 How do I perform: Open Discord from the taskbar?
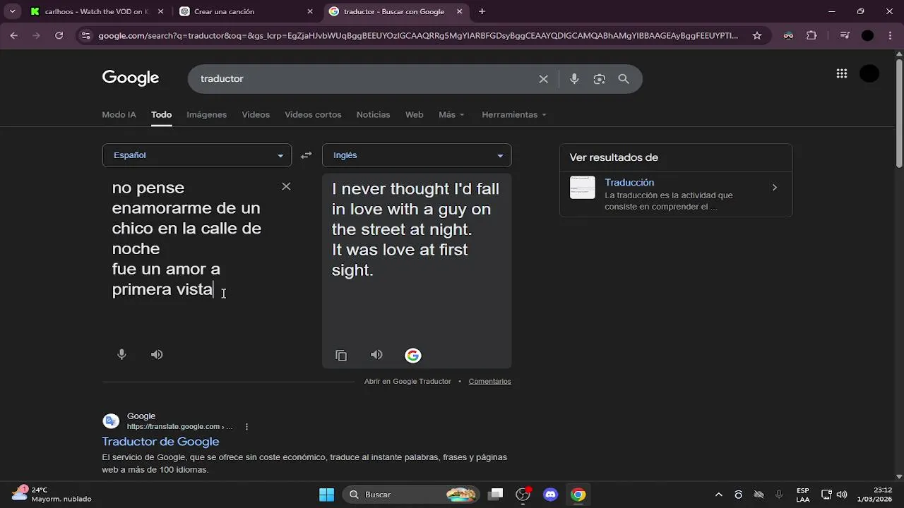pyautogui.click(x=551, y=495)
